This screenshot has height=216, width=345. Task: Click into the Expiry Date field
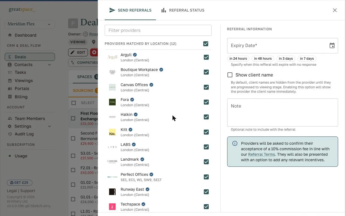[282, 46]
